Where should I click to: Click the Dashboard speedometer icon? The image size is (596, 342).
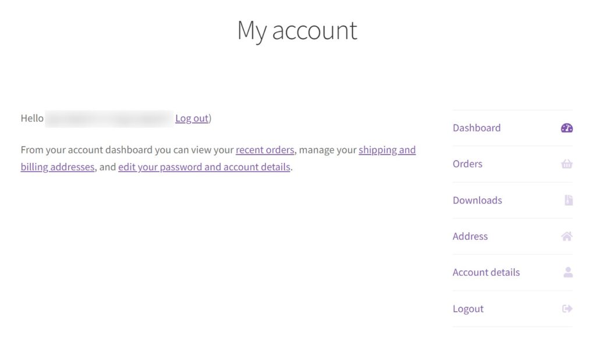(565, 127)
